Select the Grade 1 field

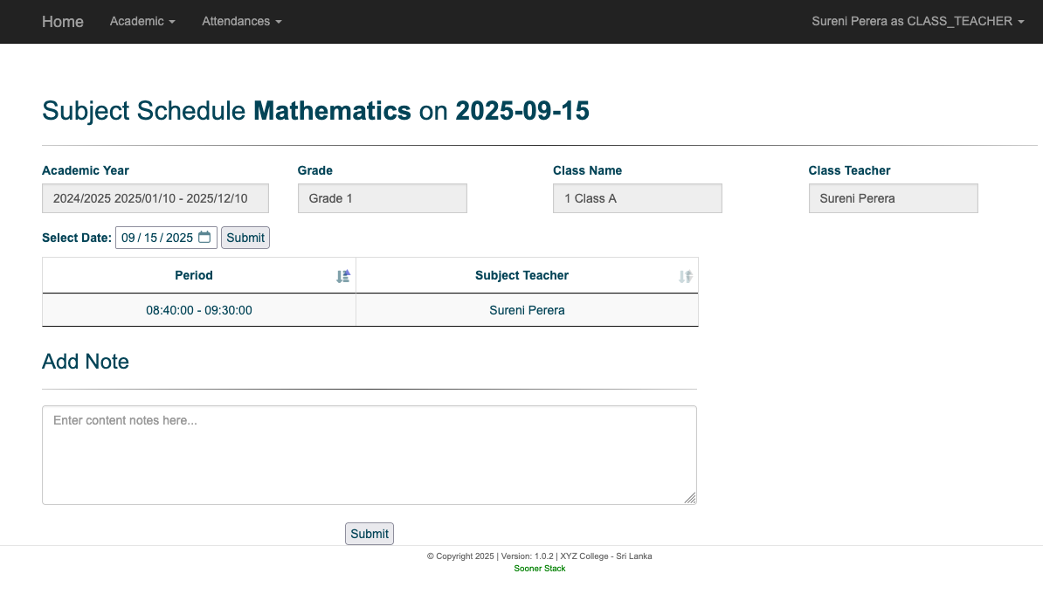(x=382, y=198)
